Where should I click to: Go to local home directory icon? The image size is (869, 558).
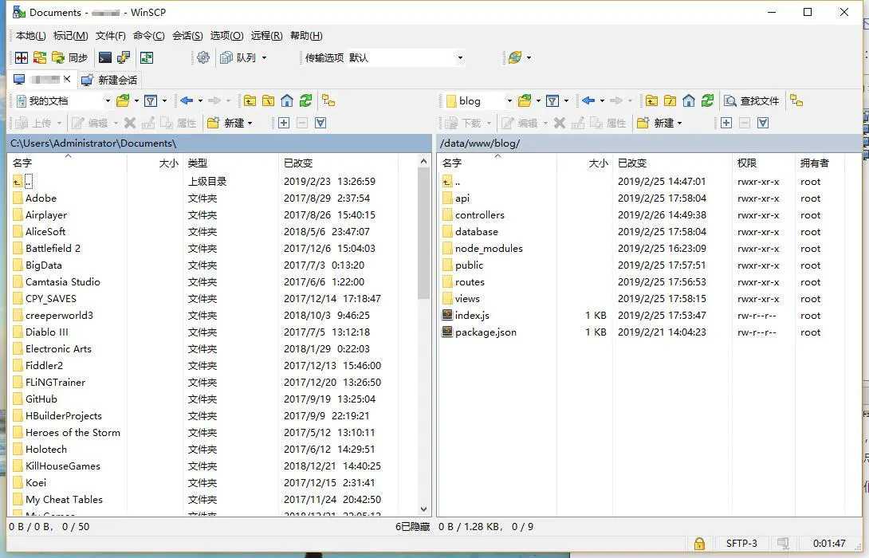point(286,101)
